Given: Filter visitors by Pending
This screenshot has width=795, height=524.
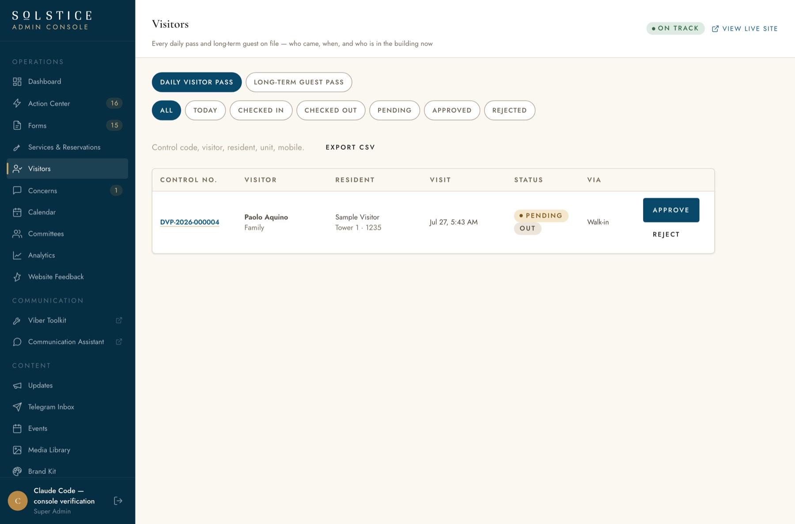Looking at the screenshot, I should pyautogui.click(x=394, y=110).
